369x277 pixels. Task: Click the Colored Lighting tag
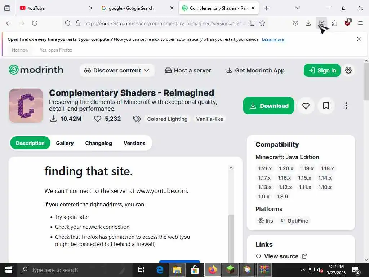point(167,119)
